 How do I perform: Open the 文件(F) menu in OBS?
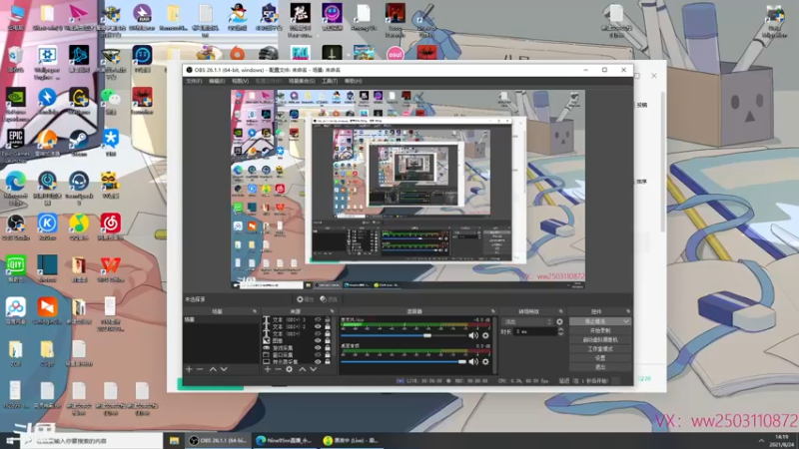194,81
